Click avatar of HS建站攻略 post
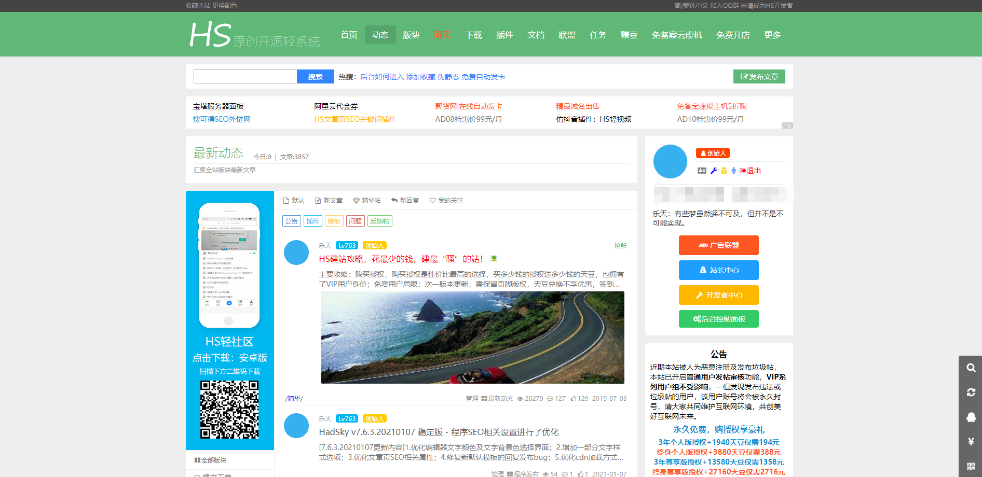982x477 pixels. pyautogui.click(x=296, y=252)
